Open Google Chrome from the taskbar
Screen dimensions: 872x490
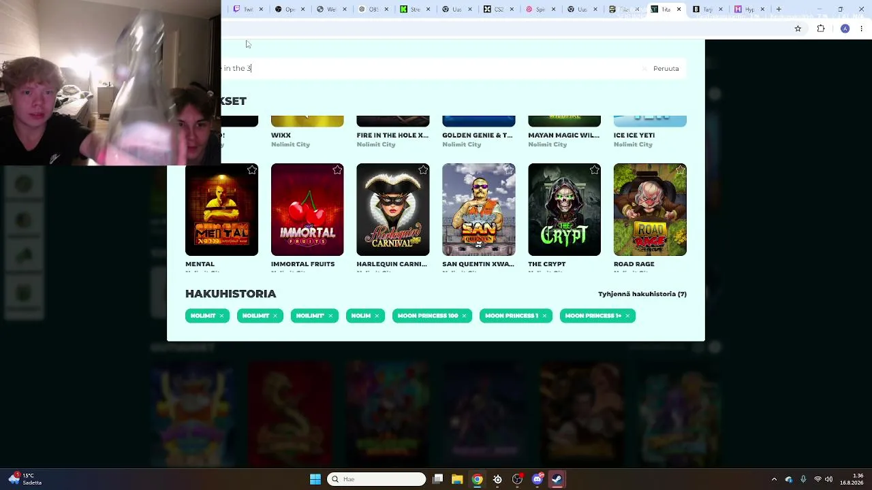pyautogui.click(x=477, y=479)
